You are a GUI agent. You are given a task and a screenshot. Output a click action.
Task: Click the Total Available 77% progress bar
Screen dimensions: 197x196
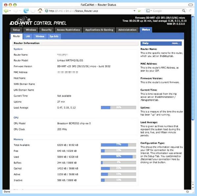[x=118, y=145]
